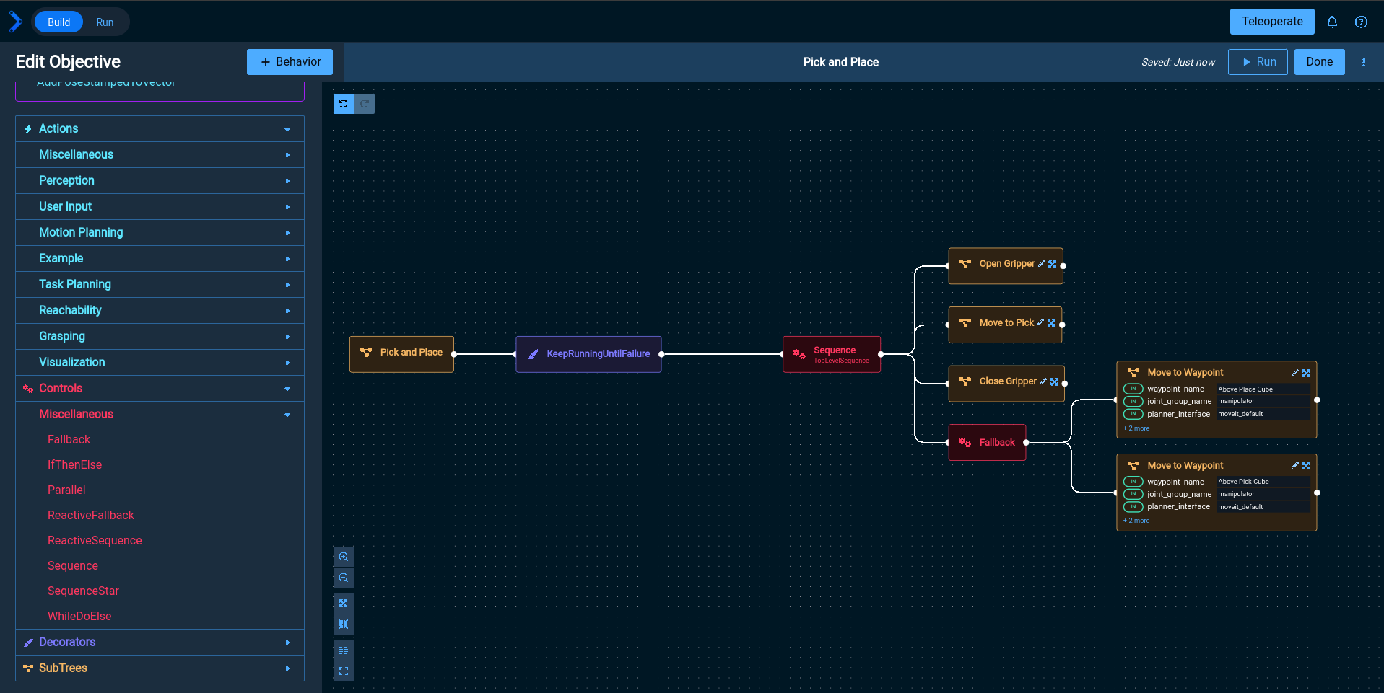Select the Parallel control
The image size is (1384, 693).
point(66,490)
